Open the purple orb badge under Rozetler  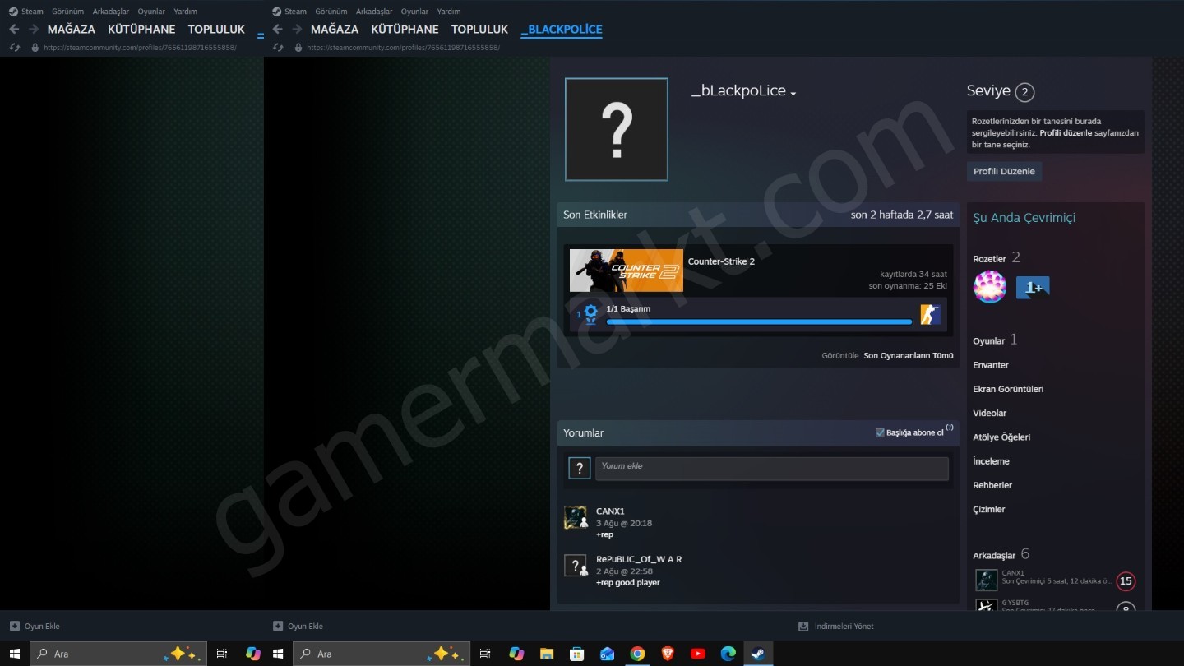(990, 287)
